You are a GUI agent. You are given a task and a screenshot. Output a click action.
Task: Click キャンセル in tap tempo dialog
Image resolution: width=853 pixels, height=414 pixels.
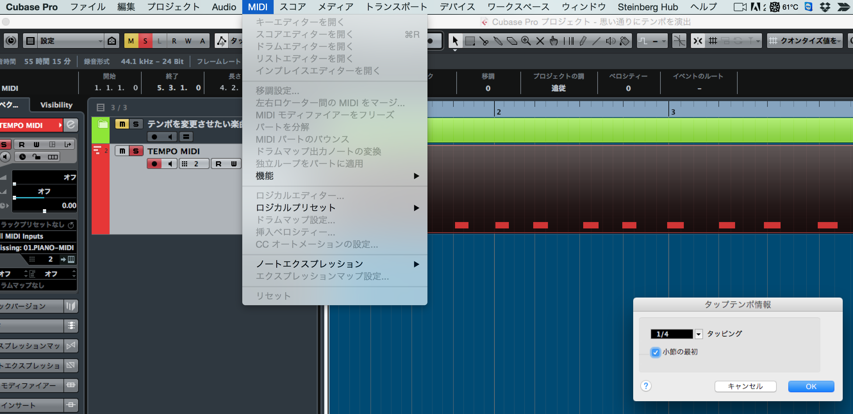point(745,386)
